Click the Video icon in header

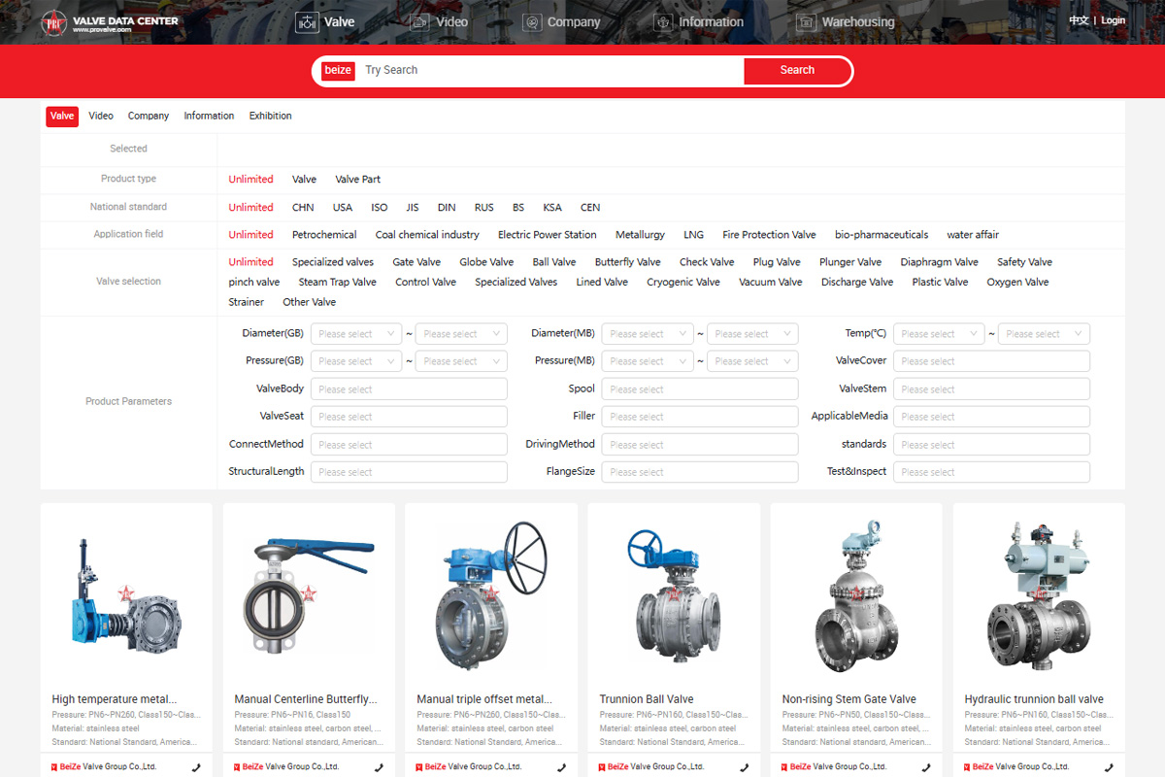tap(419, 22)
